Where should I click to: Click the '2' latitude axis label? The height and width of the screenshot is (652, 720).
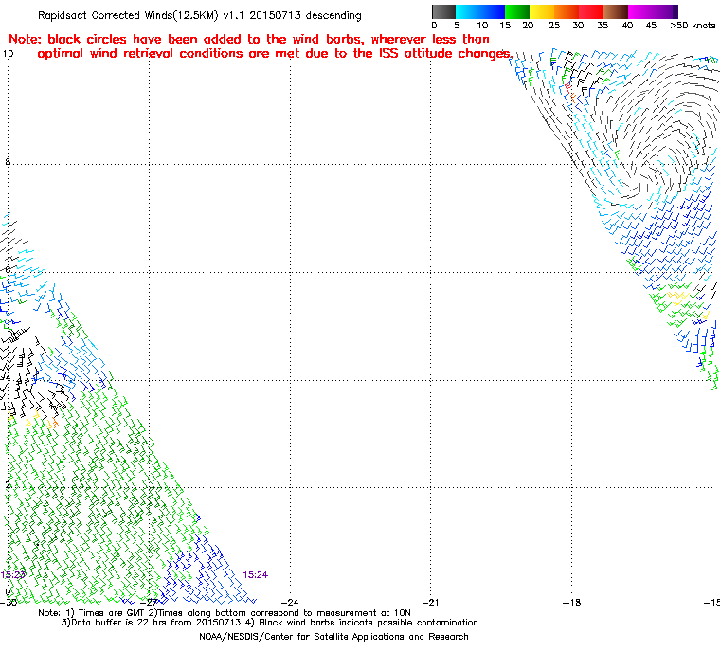[8, 485]
